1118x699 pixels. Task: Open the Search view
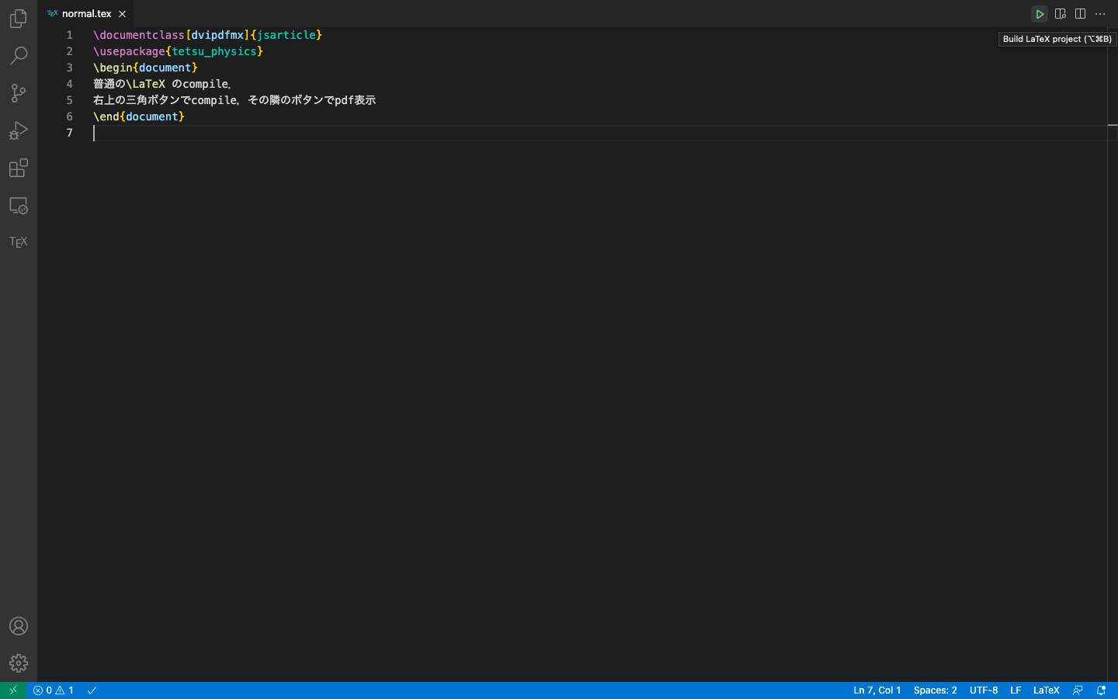pos(19,56)
